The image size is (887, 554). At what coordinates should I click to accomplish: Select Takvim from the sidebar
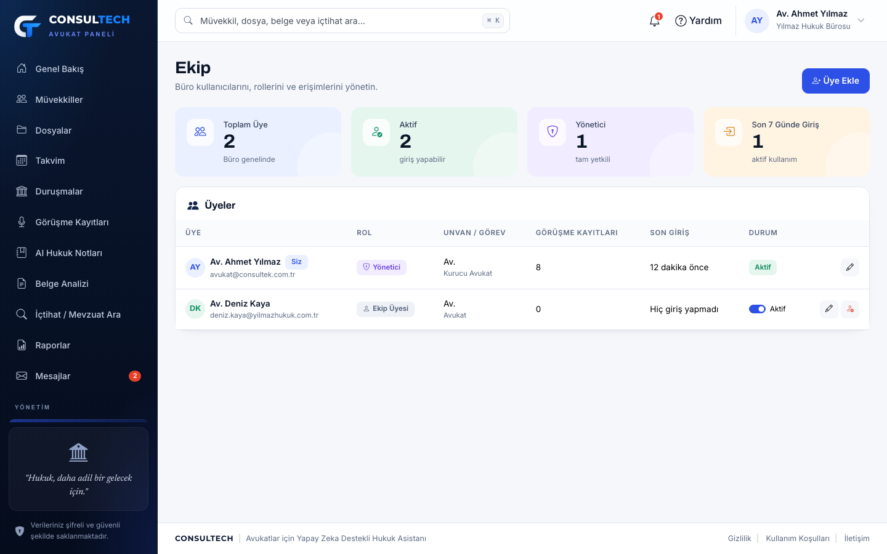click(x=79, y=161)
